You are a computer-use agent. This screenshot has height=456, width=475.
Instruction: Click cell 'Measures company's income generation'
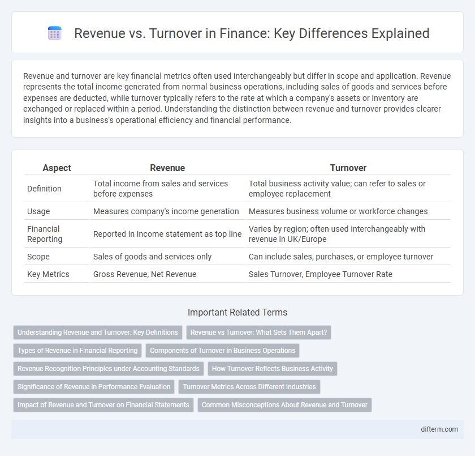[167, 211]
